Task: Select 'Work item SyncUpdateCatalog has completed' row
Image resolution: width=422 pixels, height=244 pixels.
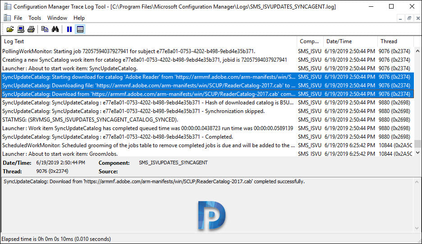Action: (207, 128)
